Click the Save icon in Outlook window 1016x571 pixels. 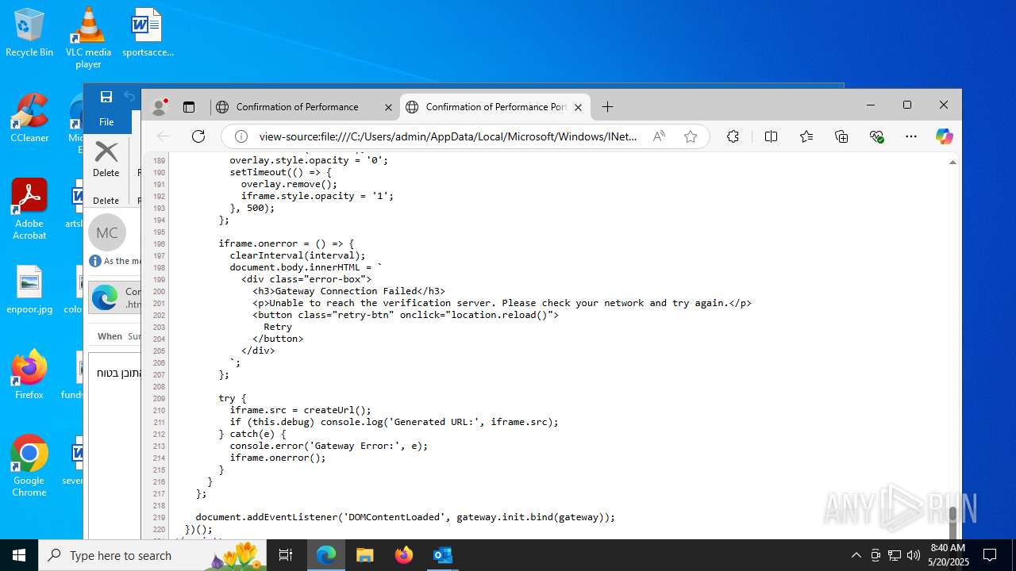[x=106, y=97]
